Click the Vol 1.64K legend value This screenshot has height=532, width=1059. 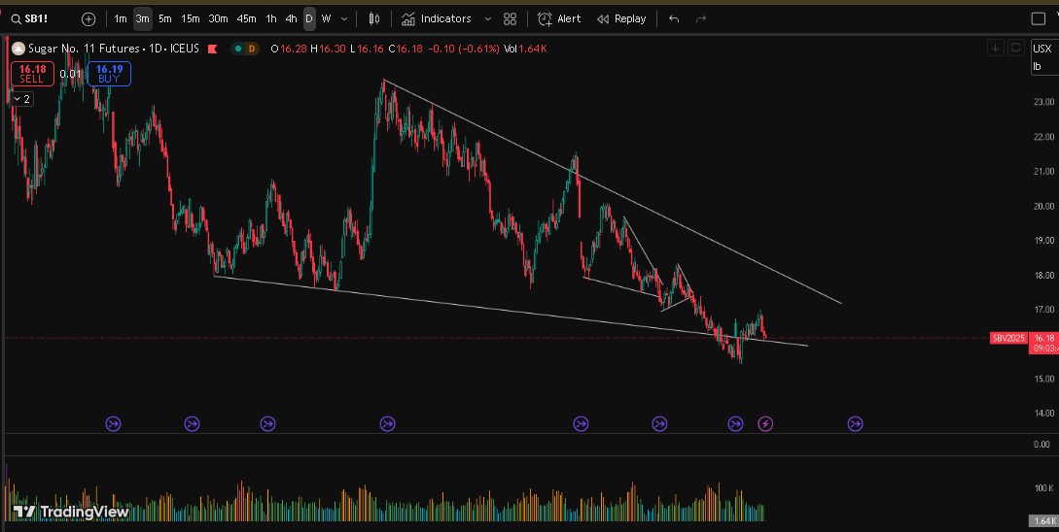click(x=525, y=49)
